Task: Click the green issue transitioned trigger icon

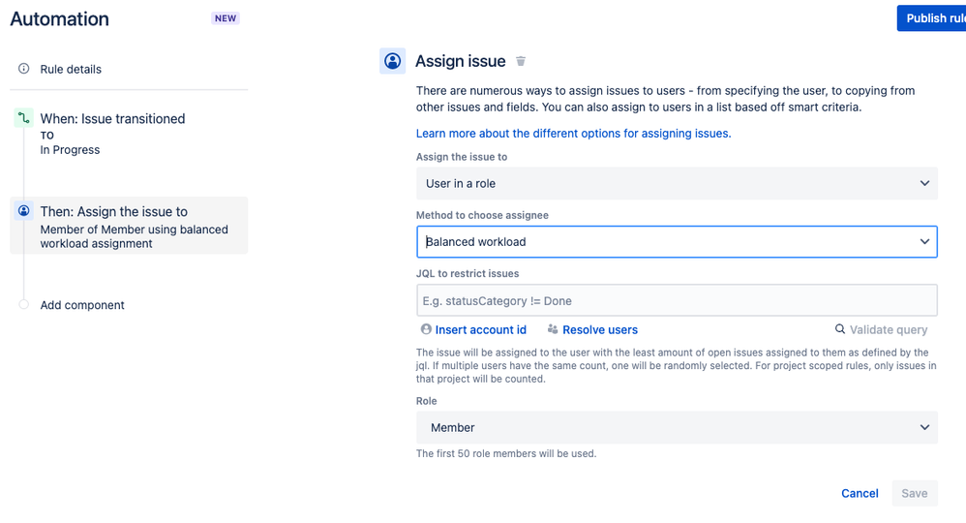Action: point(24,118)
